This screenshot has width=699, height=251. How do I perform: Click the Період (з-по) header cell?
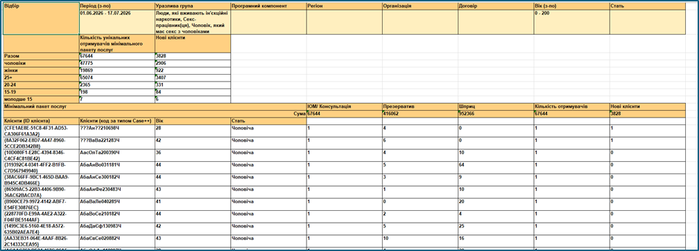click(x=117, y=7)
